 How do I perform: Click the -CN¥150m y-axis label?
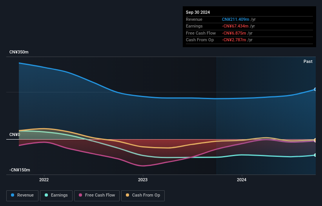[20, 170]
